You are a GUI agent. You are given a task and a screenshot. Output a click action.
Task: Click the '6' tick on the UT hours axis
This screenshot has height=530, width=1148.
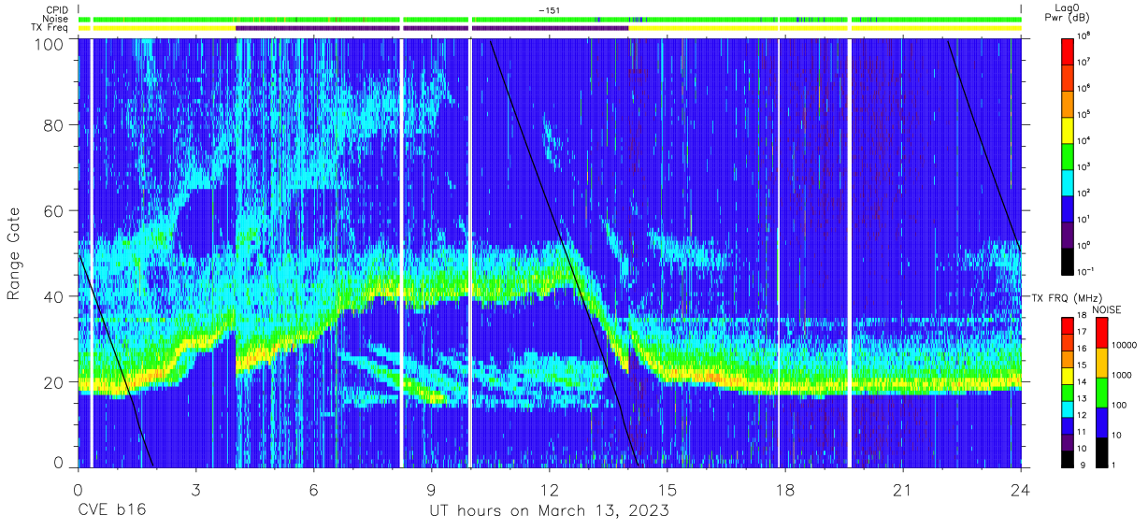(314, 488)
